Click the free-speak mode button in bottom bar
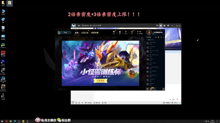 (88, 103)
